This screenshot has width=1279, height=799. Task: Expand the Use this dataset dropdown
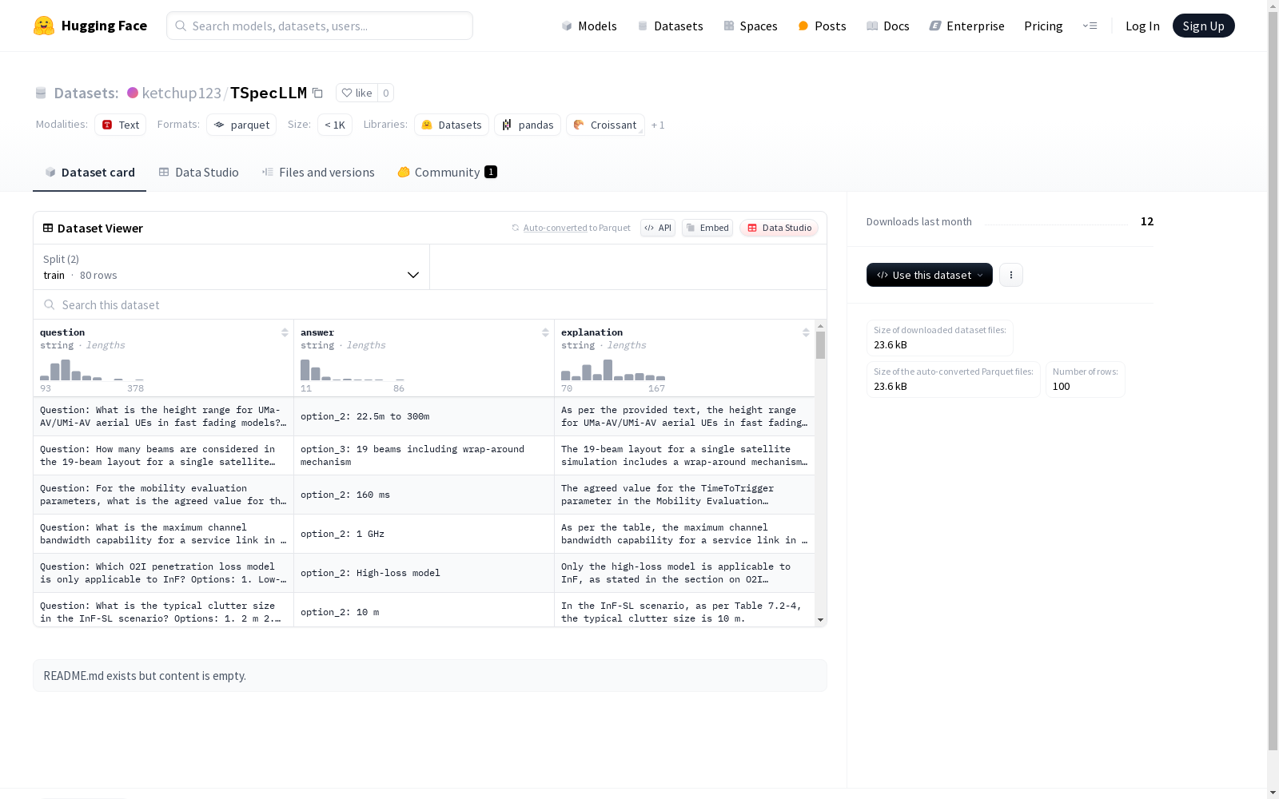[x=930, y=275]
